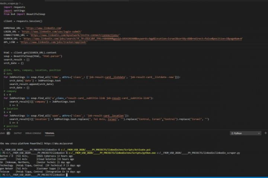
Task: Click the last PowerShell prompt with the cursor
Action: [34, 175]
